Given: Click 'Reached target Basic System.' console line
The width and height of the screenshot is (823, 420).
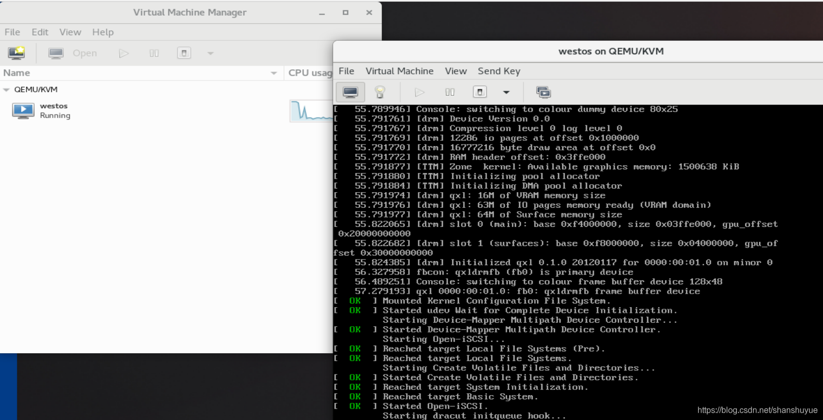Looking at the screenshot, I should pos(461,397).
